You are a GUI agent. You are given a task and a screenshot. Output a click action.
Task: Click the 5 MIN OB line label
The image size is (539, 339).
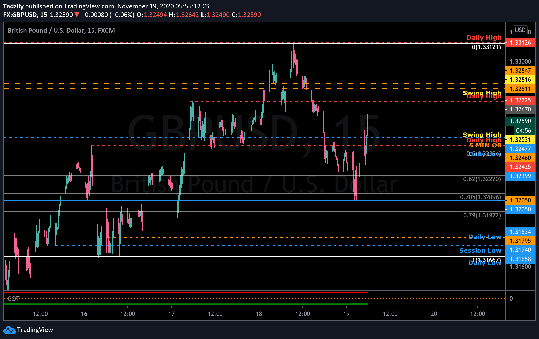point(485,145)
